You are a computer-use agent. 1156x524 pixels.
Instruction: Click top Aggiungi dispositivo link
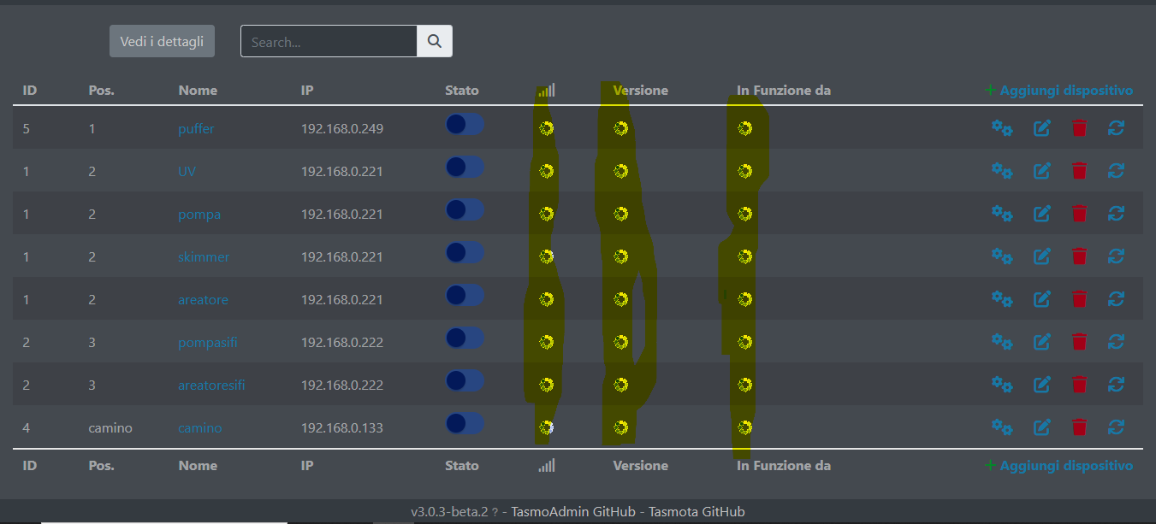(x=1059, y=90)
